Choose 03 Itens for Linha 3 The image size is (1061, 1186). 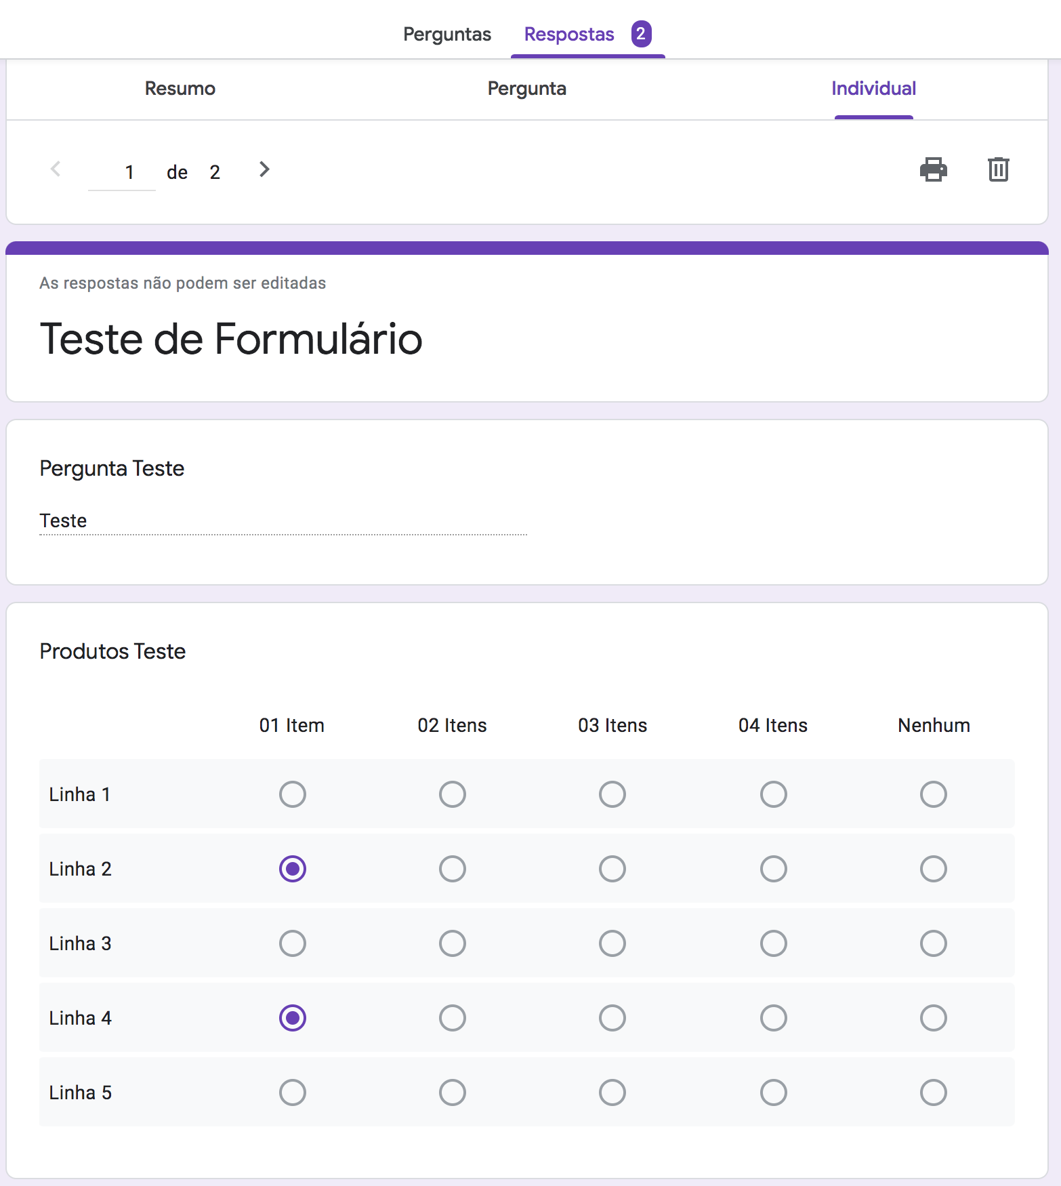(612, 943)
